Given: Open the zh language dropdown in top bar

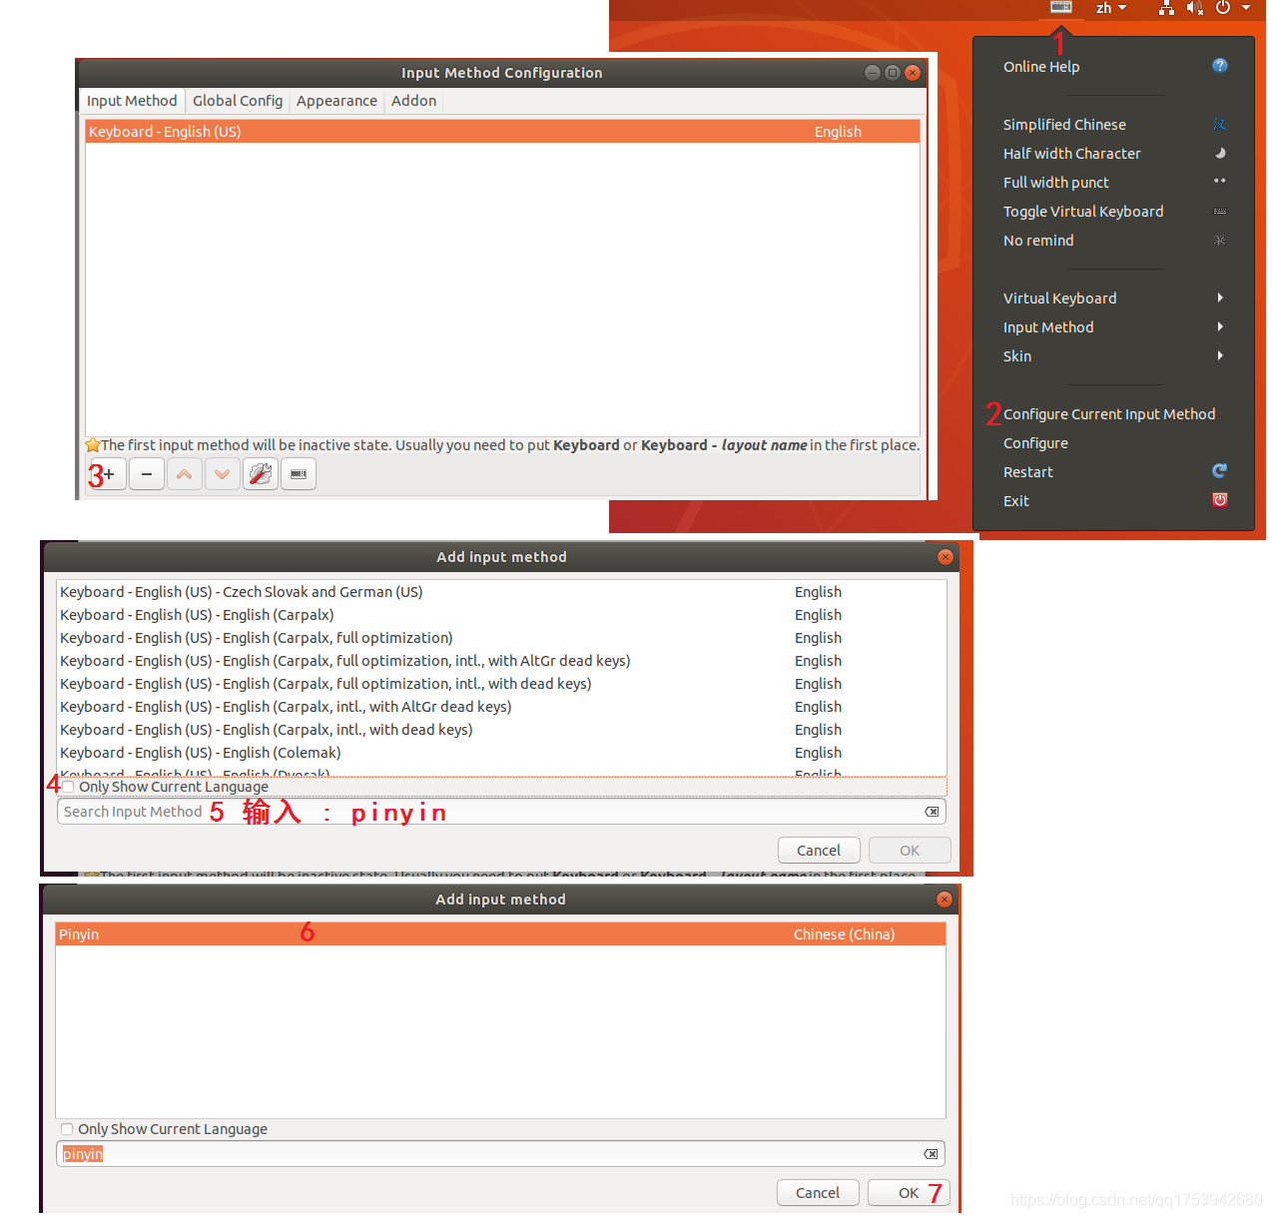Looking at the screenshot, I should click(1110, 8).
